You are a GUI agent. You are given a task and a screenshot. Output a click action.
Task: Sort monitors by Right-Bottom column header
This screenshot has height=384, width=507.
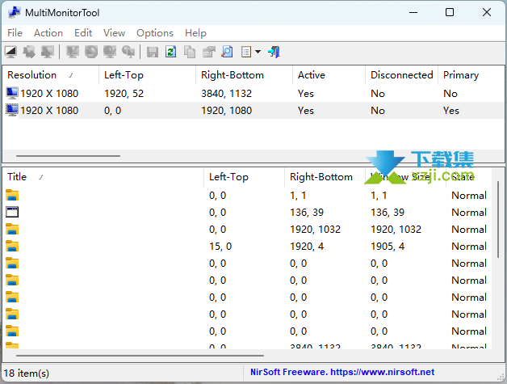[x=244, y=75]
